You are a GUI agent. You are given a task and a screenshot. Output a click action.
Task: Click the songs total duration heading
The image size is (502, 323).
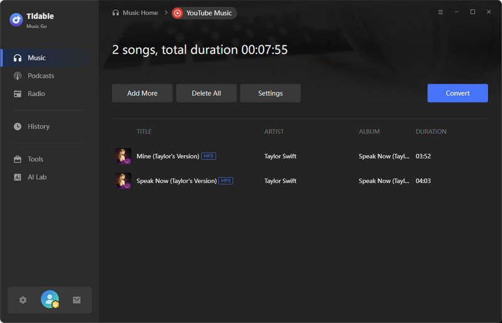pos(200,50)
